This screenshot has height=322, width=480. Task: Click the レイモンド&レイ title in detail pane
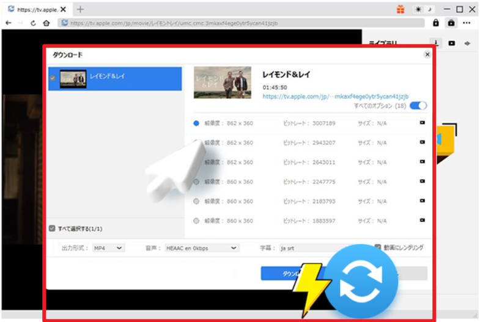286,75
